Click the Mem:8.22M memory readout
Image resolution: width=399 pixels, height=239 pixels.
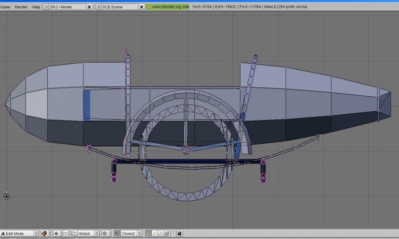click(274, 7)
